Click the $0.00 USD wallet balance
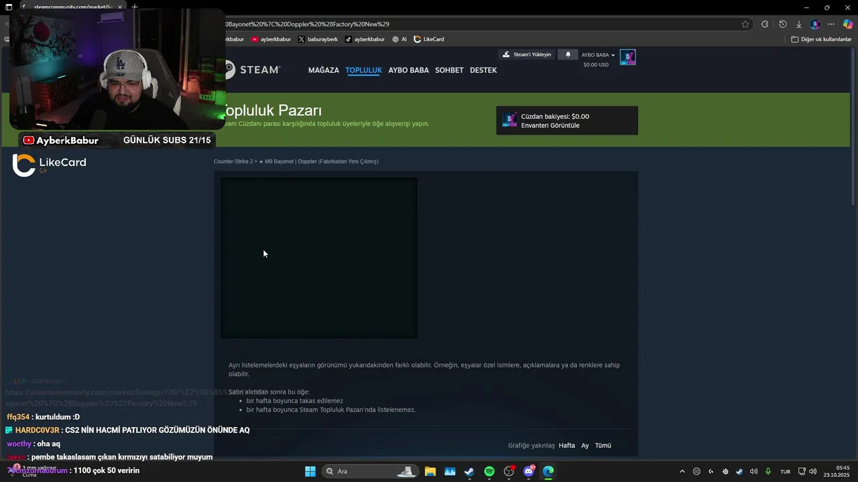 click(596, 65)
